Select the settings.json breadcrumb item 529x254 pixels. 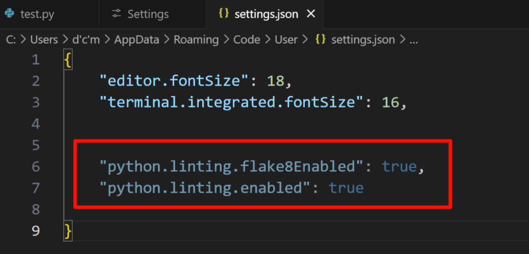(x=363, y=40)
